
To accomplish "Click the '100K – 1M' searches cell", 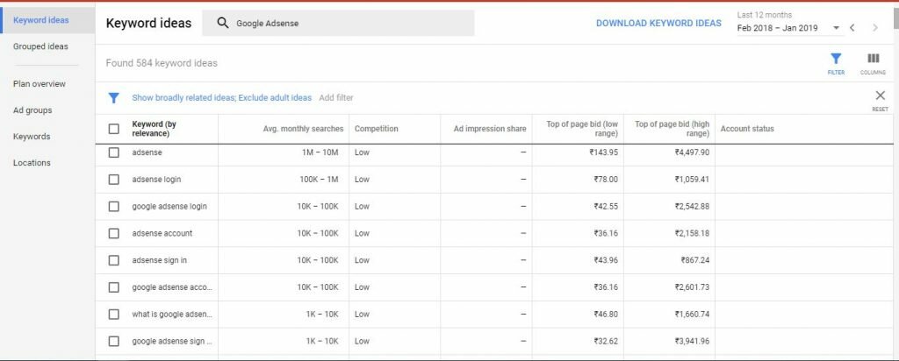I will tap(319, 180).
